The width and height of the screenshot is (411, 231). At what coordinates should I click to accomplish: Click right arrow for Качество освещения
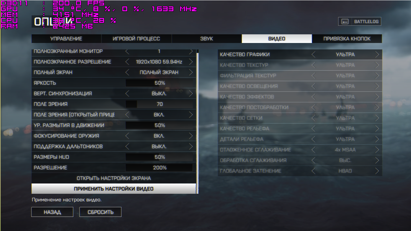click(377, 86)
